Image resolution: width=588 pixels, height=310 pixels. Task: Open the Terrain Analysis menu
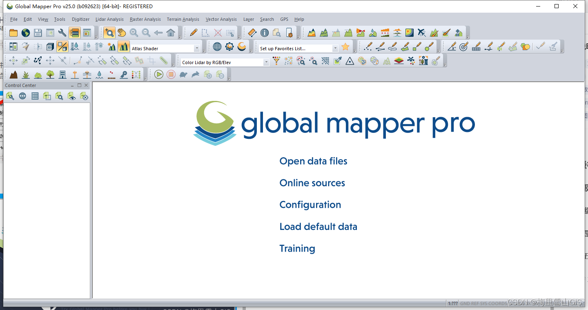click(x=183, y=19)
